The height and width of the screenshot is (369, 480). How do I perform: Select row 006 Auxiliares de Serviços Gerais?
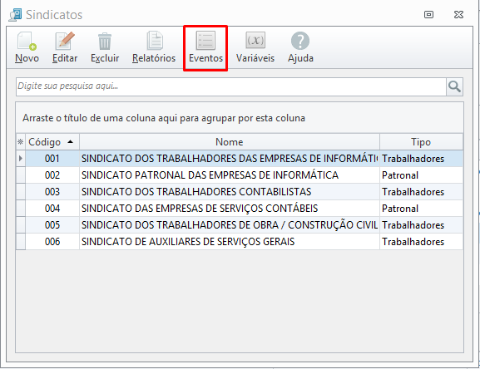pos(240,242)
